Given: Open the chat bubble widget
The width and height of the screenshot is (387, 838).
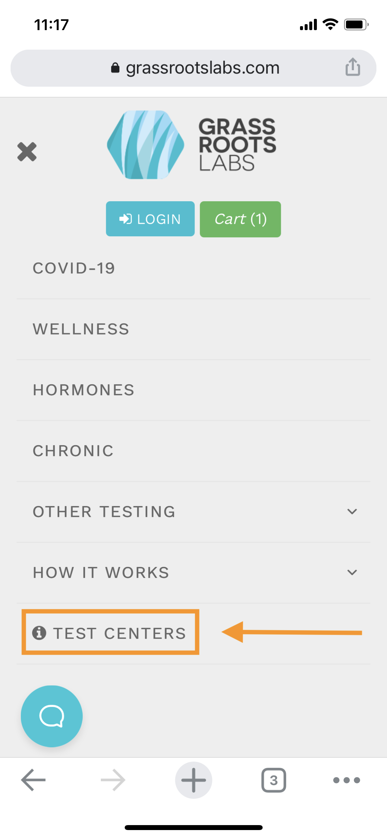Looking at the screenshot, I should [x=52, y=716].
